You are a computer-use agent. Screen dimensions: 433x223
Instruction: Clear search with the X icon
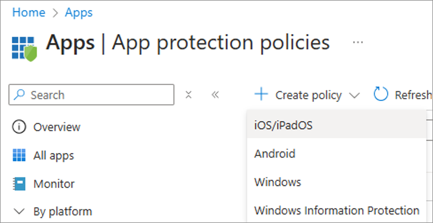(x=189, y=95)
